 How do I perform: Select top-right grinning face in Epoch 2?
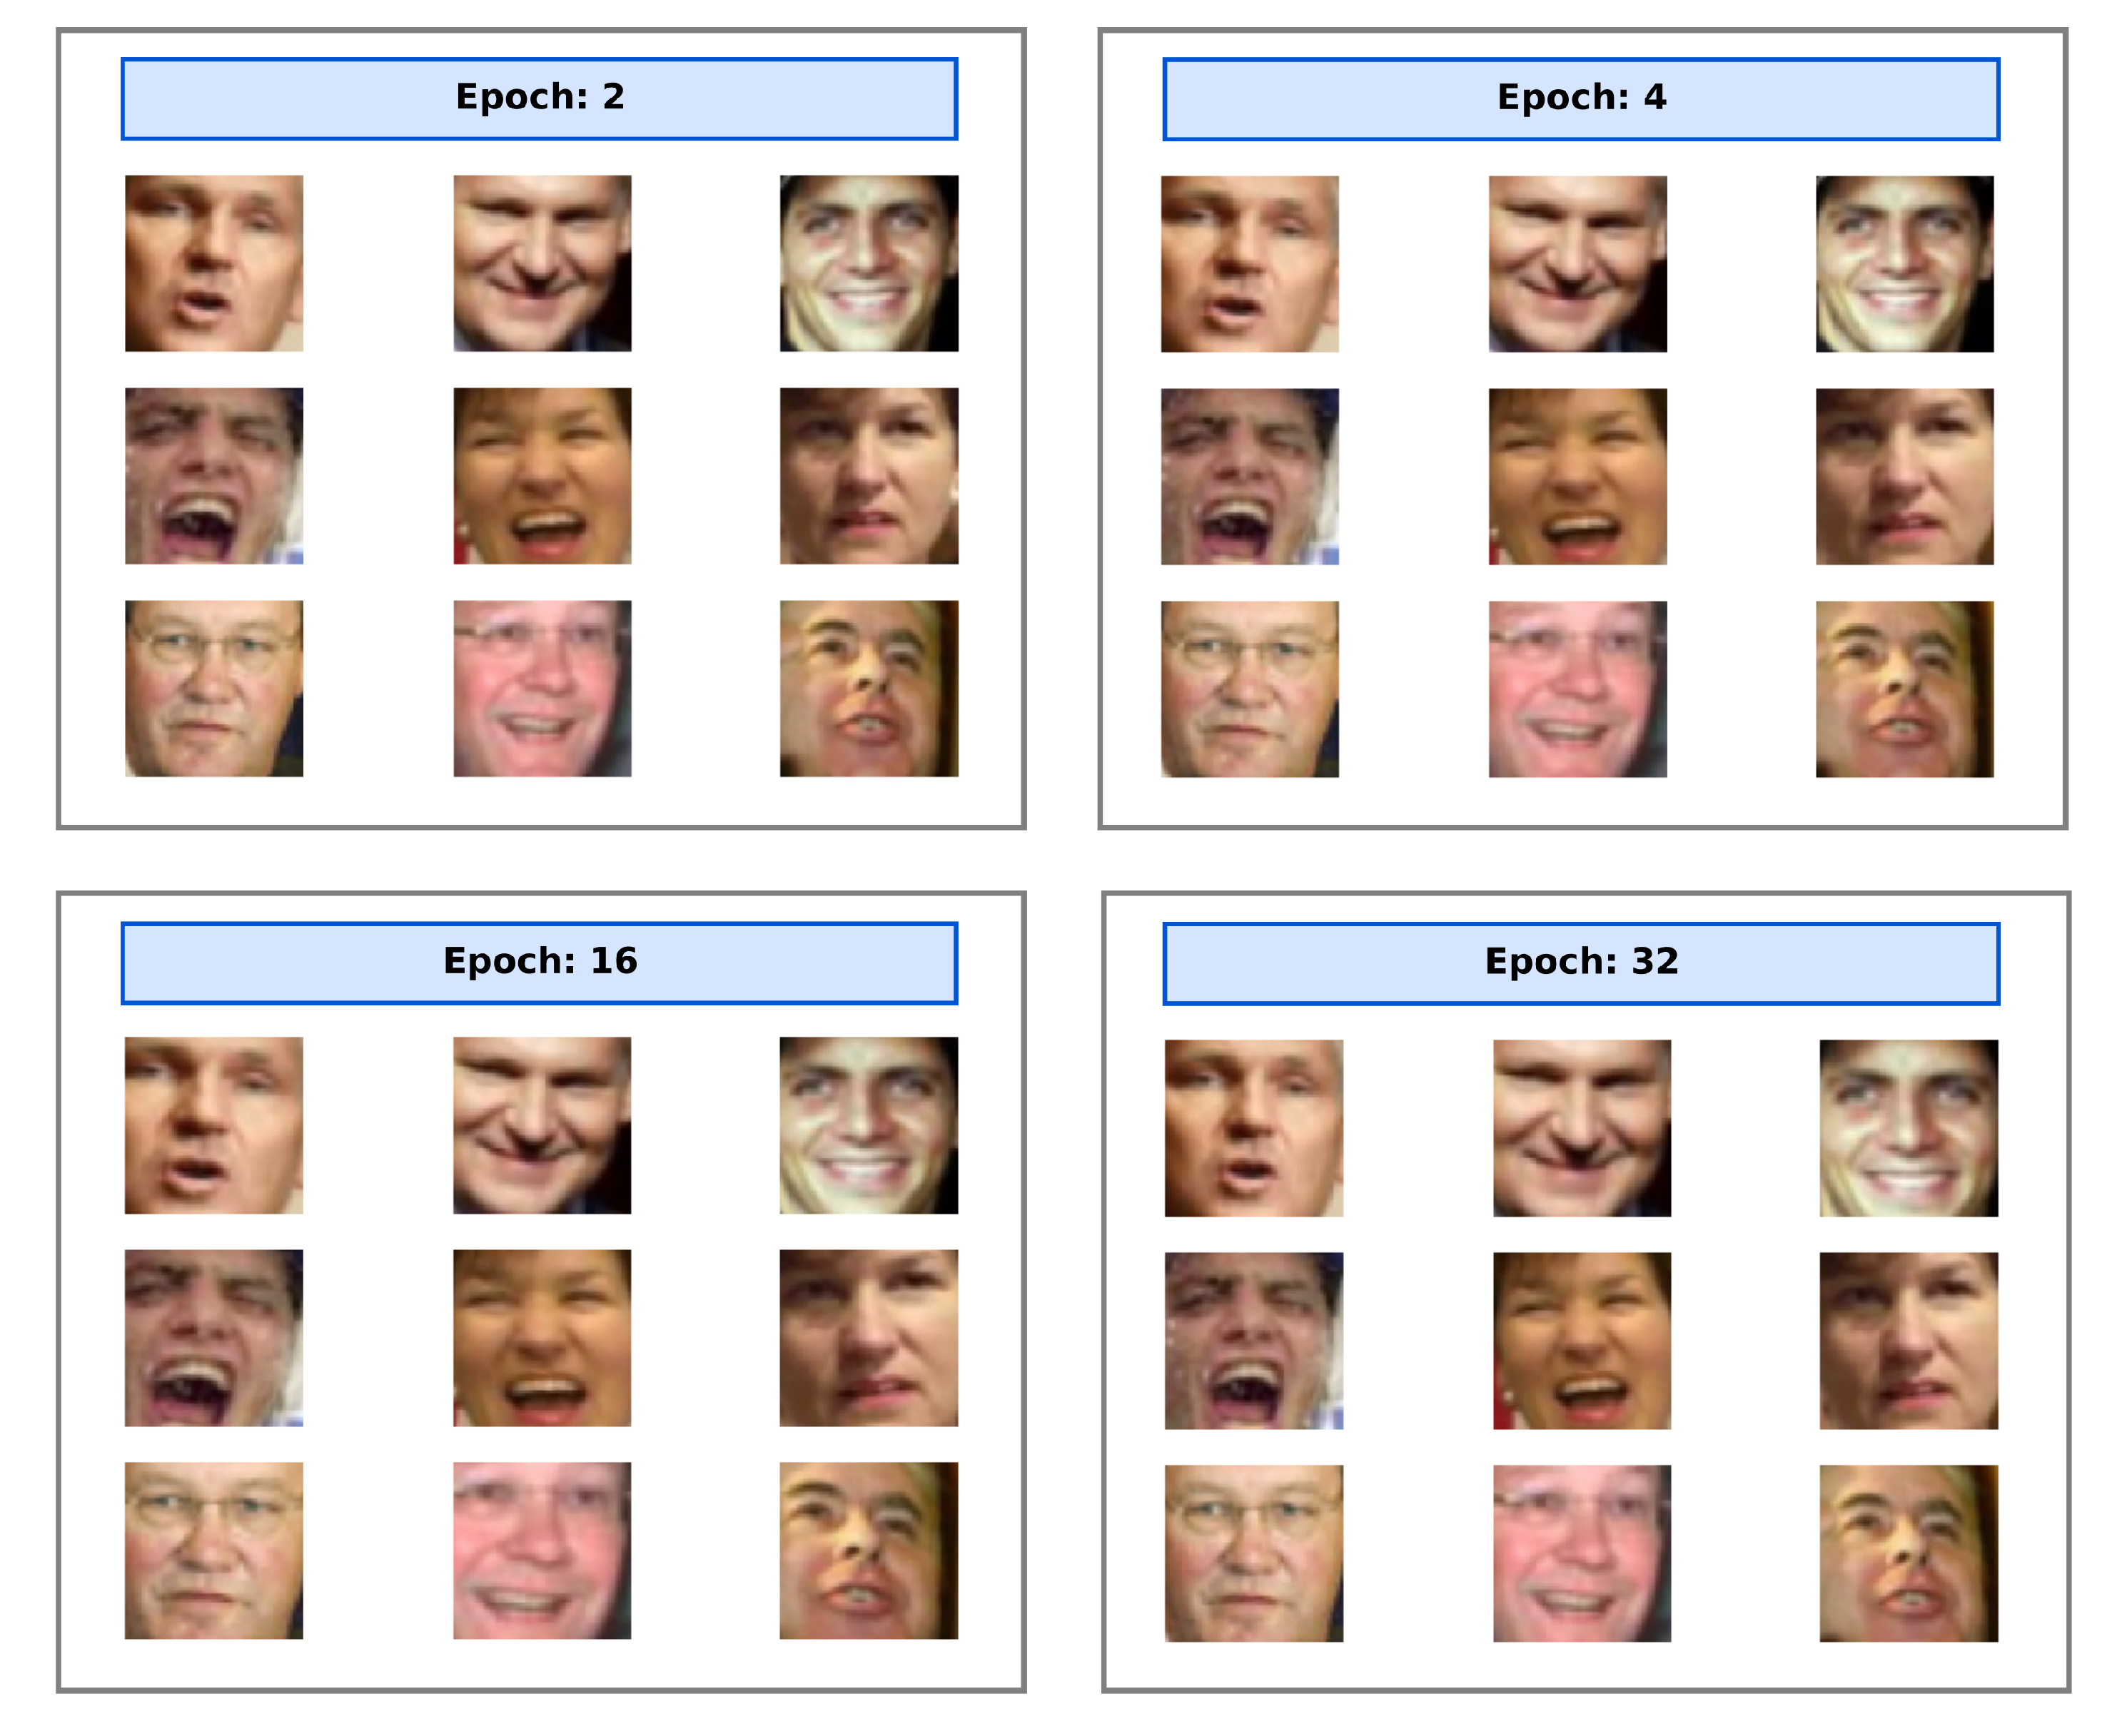[x=869, y=263]
